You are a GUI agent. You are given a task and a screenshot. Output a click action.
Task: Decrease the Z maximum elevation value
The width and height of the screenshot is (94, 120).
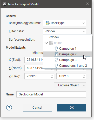pyautogui.click(x=84, y=78)
